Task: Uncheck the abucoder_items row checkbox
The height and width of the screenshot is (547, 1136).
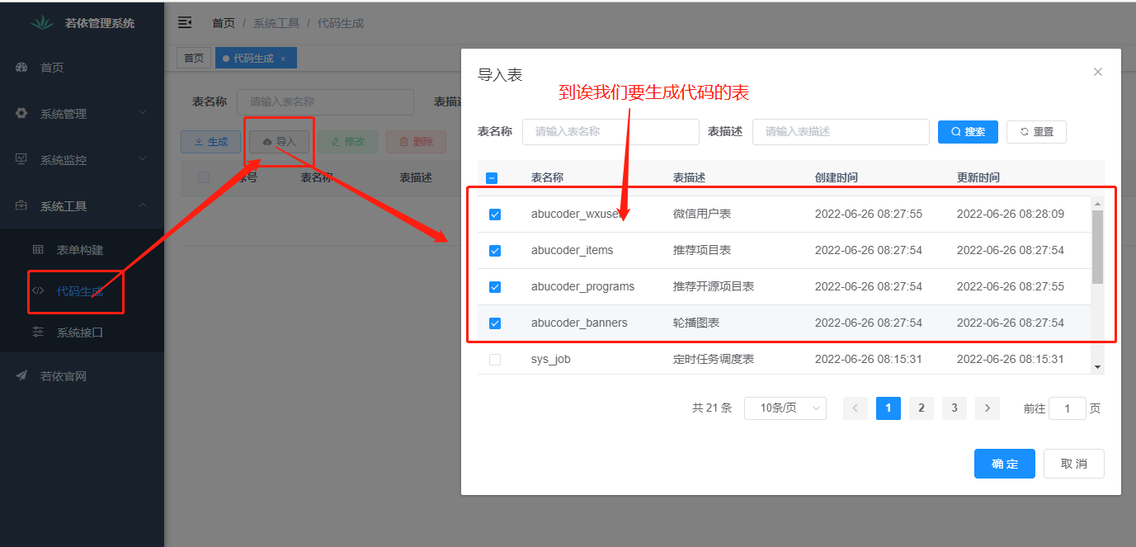Action: pyautogui.click(x=495, y=251)
